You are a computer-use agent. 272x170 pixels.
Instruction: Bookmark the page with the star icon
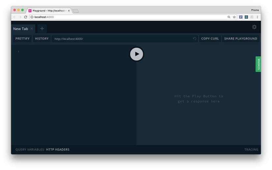(x=234, y=17)
